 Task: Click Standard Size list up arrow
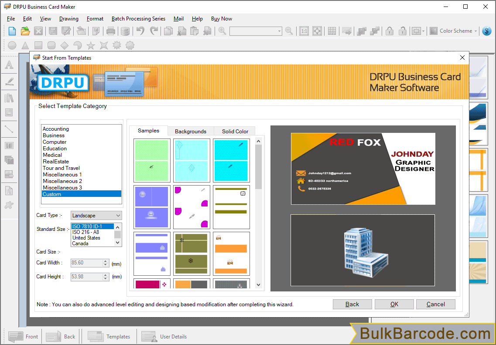click(118, 227)
